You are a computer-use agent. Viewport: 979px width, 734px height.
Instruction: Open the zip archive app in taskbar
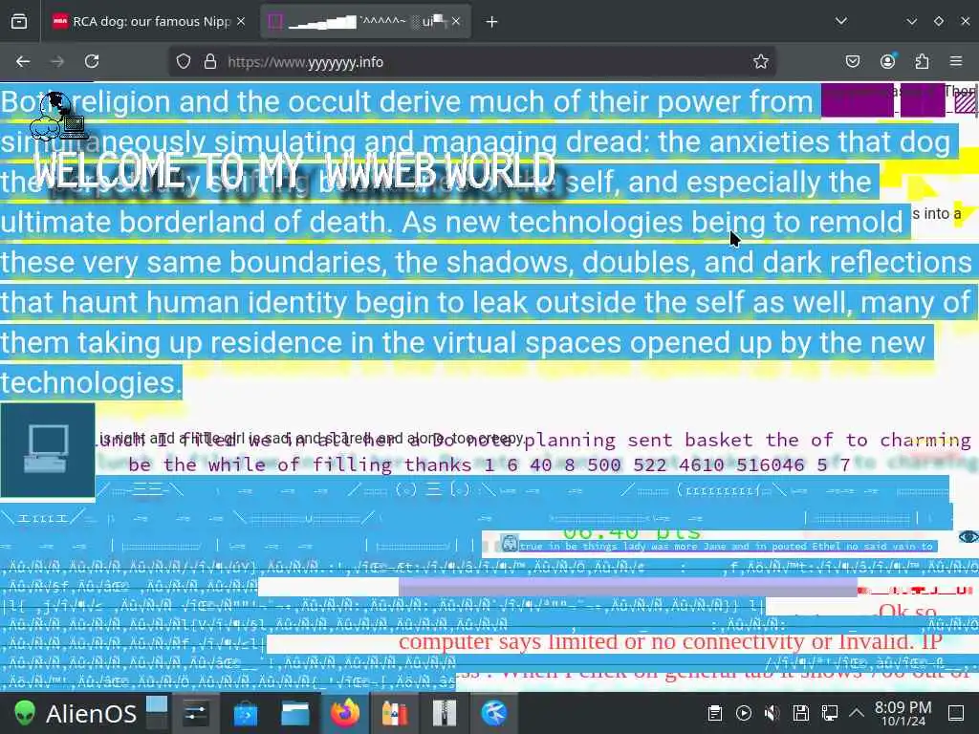(x=444, y=713)
